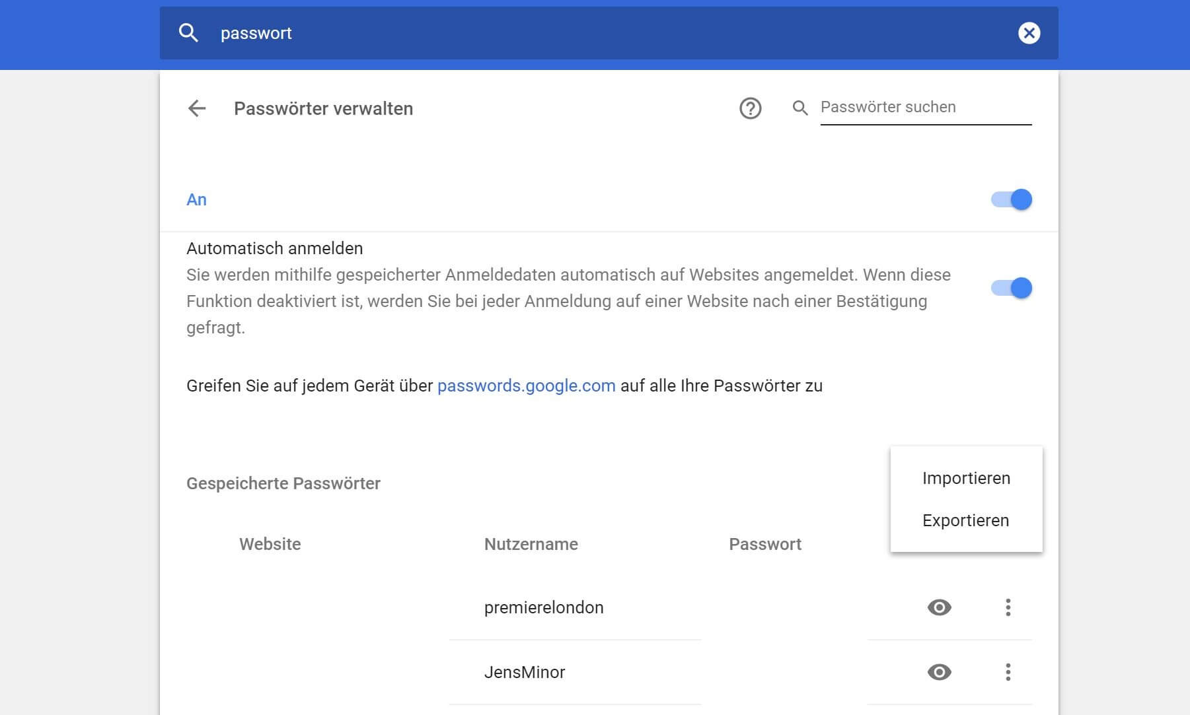The width and height of the screenshot is (1190, 715).
Task: Select the JensMinor username entry
Action: 525,672
